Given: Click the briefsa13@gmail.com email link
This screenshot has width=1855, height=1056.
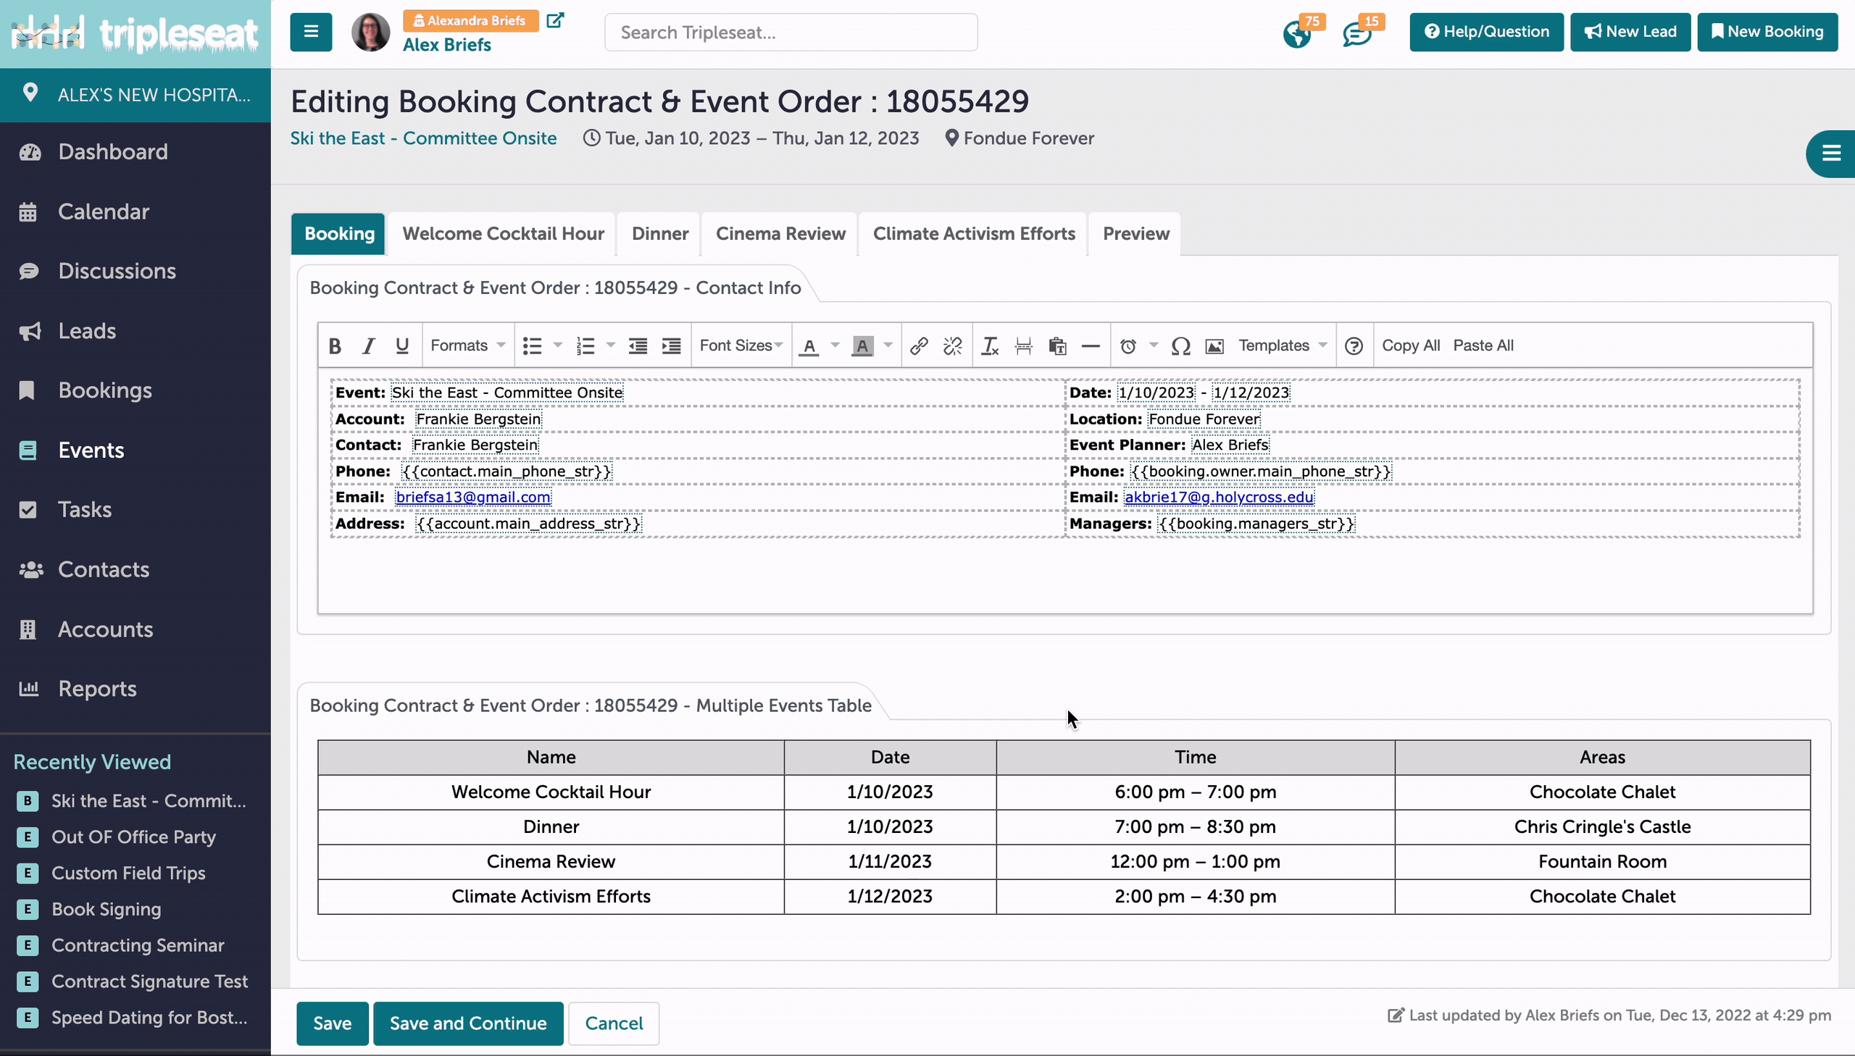Looking at the screenshot, I should (x=473, y=498).
